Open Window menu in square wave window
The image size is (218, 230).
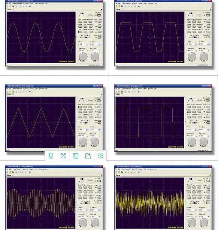click(x=150, y=89)
